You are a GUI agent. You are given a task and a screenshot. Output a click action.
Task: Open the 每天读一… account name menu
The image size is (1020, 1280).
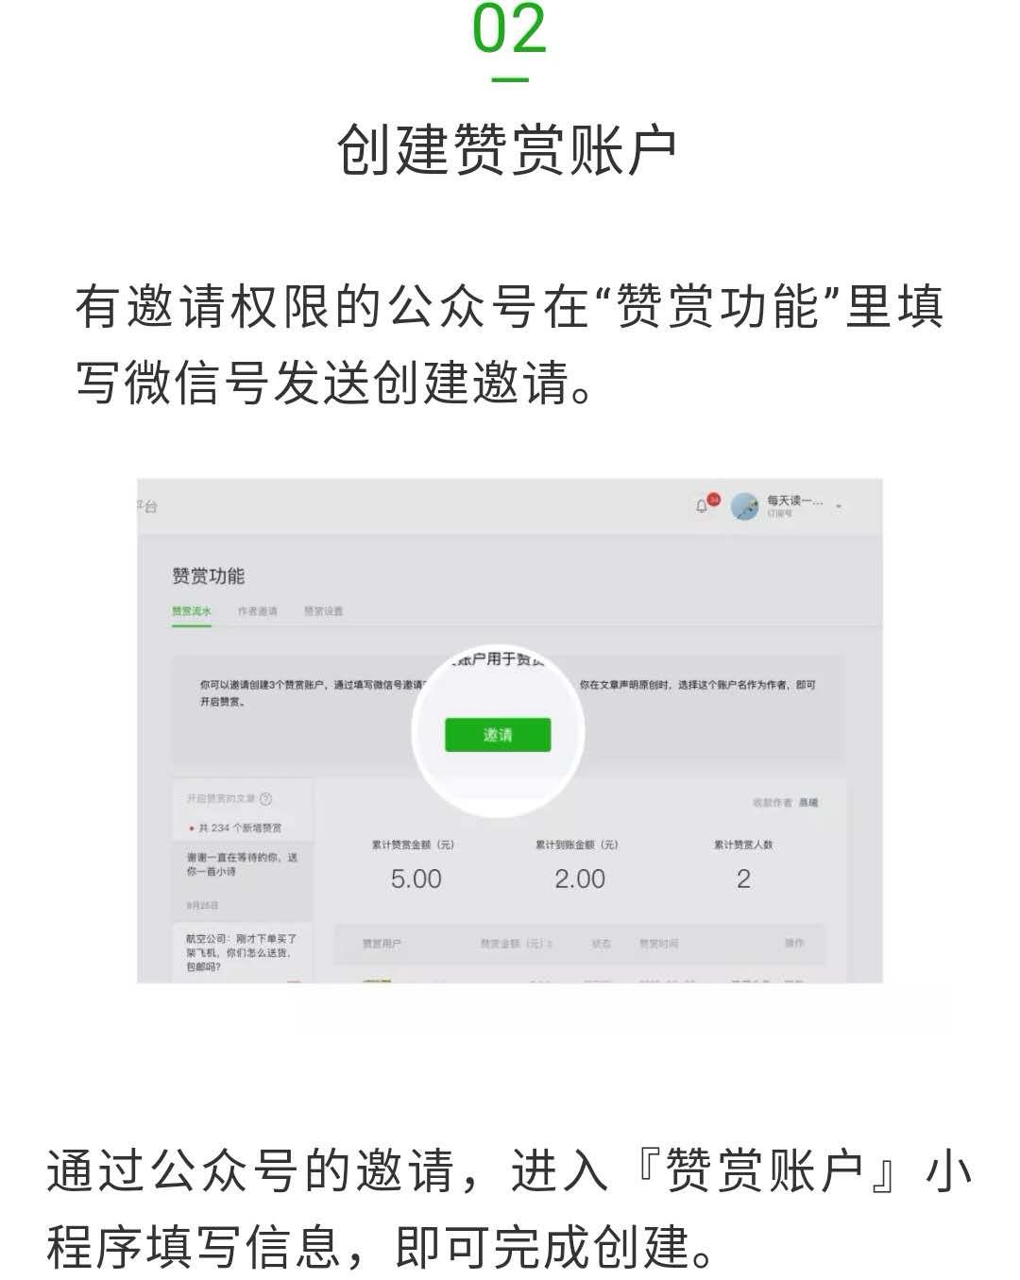pos(794,501)
